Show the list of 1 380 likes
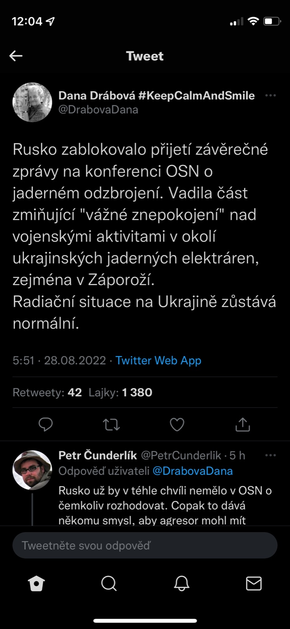 (120, 392)
